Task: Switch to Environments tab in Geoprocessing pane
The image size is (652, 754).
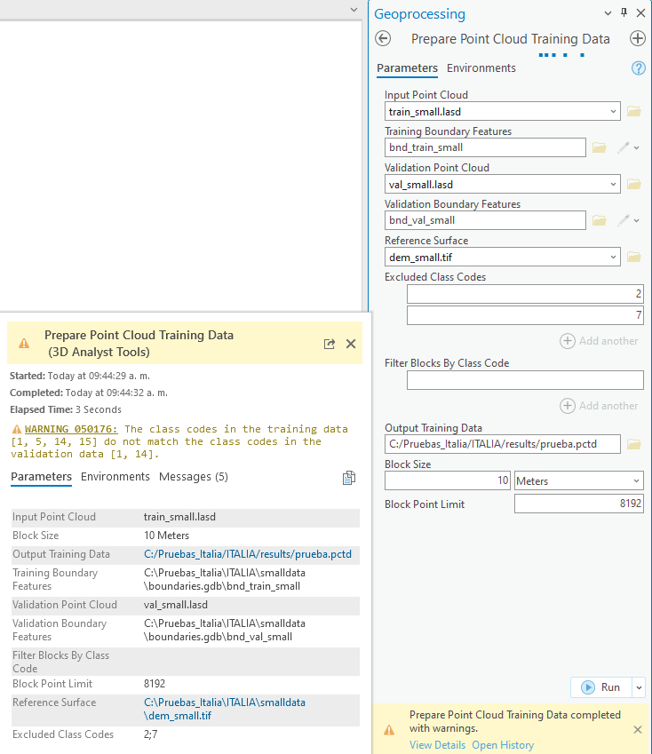Action: [481, 68]
